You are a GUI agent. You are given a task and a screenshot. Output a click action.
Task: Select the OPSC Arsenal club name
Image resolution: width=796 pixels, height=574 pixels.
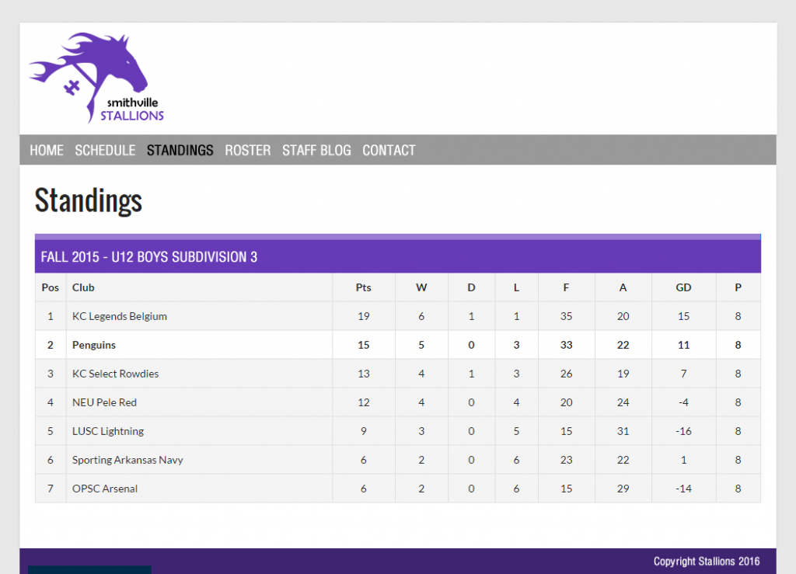(105, 489)
